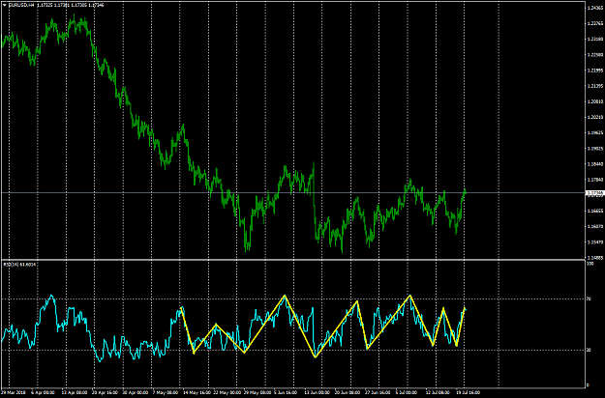Click the 20 Jun 08:00 time label
The width and height of the screenshot is (605, 398).
coord(348,392)
